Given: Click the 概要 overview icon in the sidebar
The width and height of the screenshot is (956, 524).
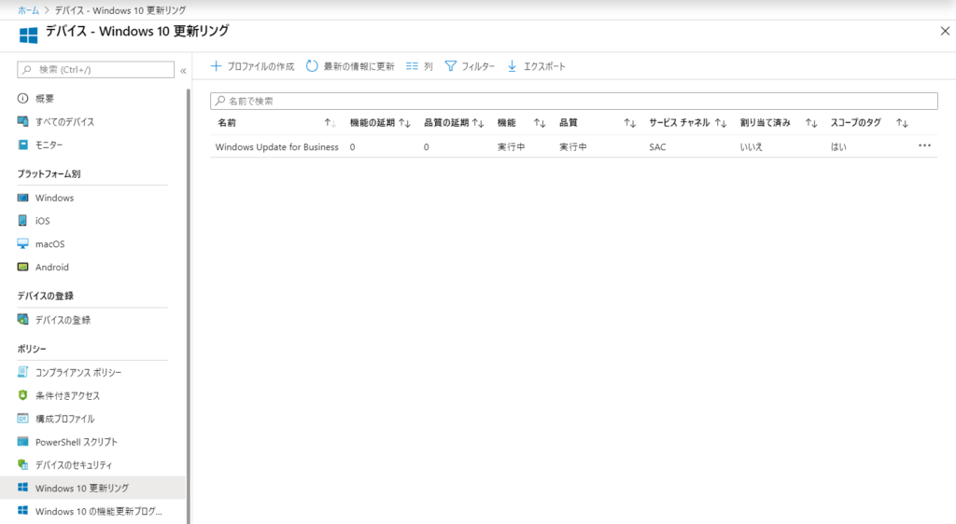Looking at the screenshot, I should 22,98.
